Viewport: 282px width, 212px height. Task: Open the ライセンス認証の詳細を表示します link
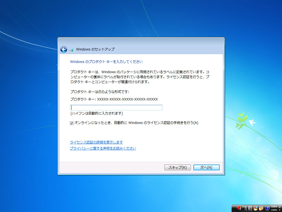pos(96,142)
